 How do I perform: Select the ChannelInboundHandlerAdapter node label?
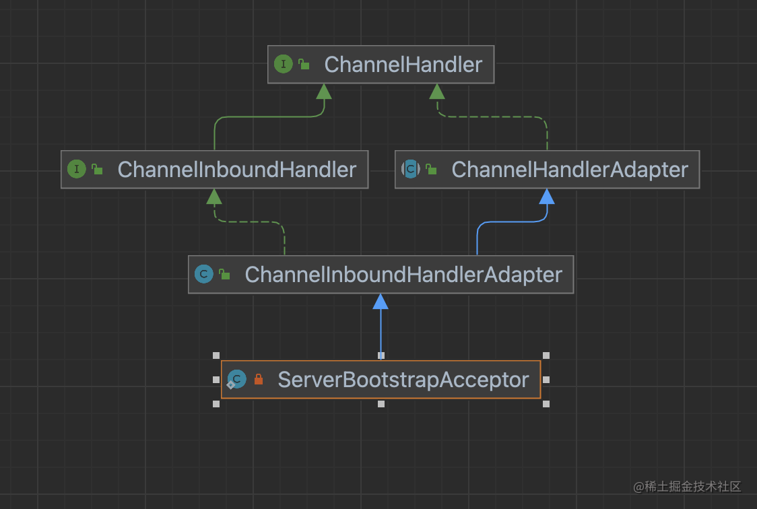click(403, 275)
